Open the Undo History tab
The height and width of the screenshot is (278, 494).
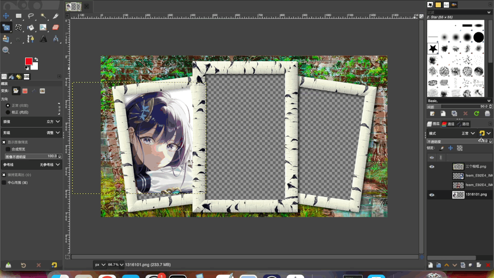point(19,76)
